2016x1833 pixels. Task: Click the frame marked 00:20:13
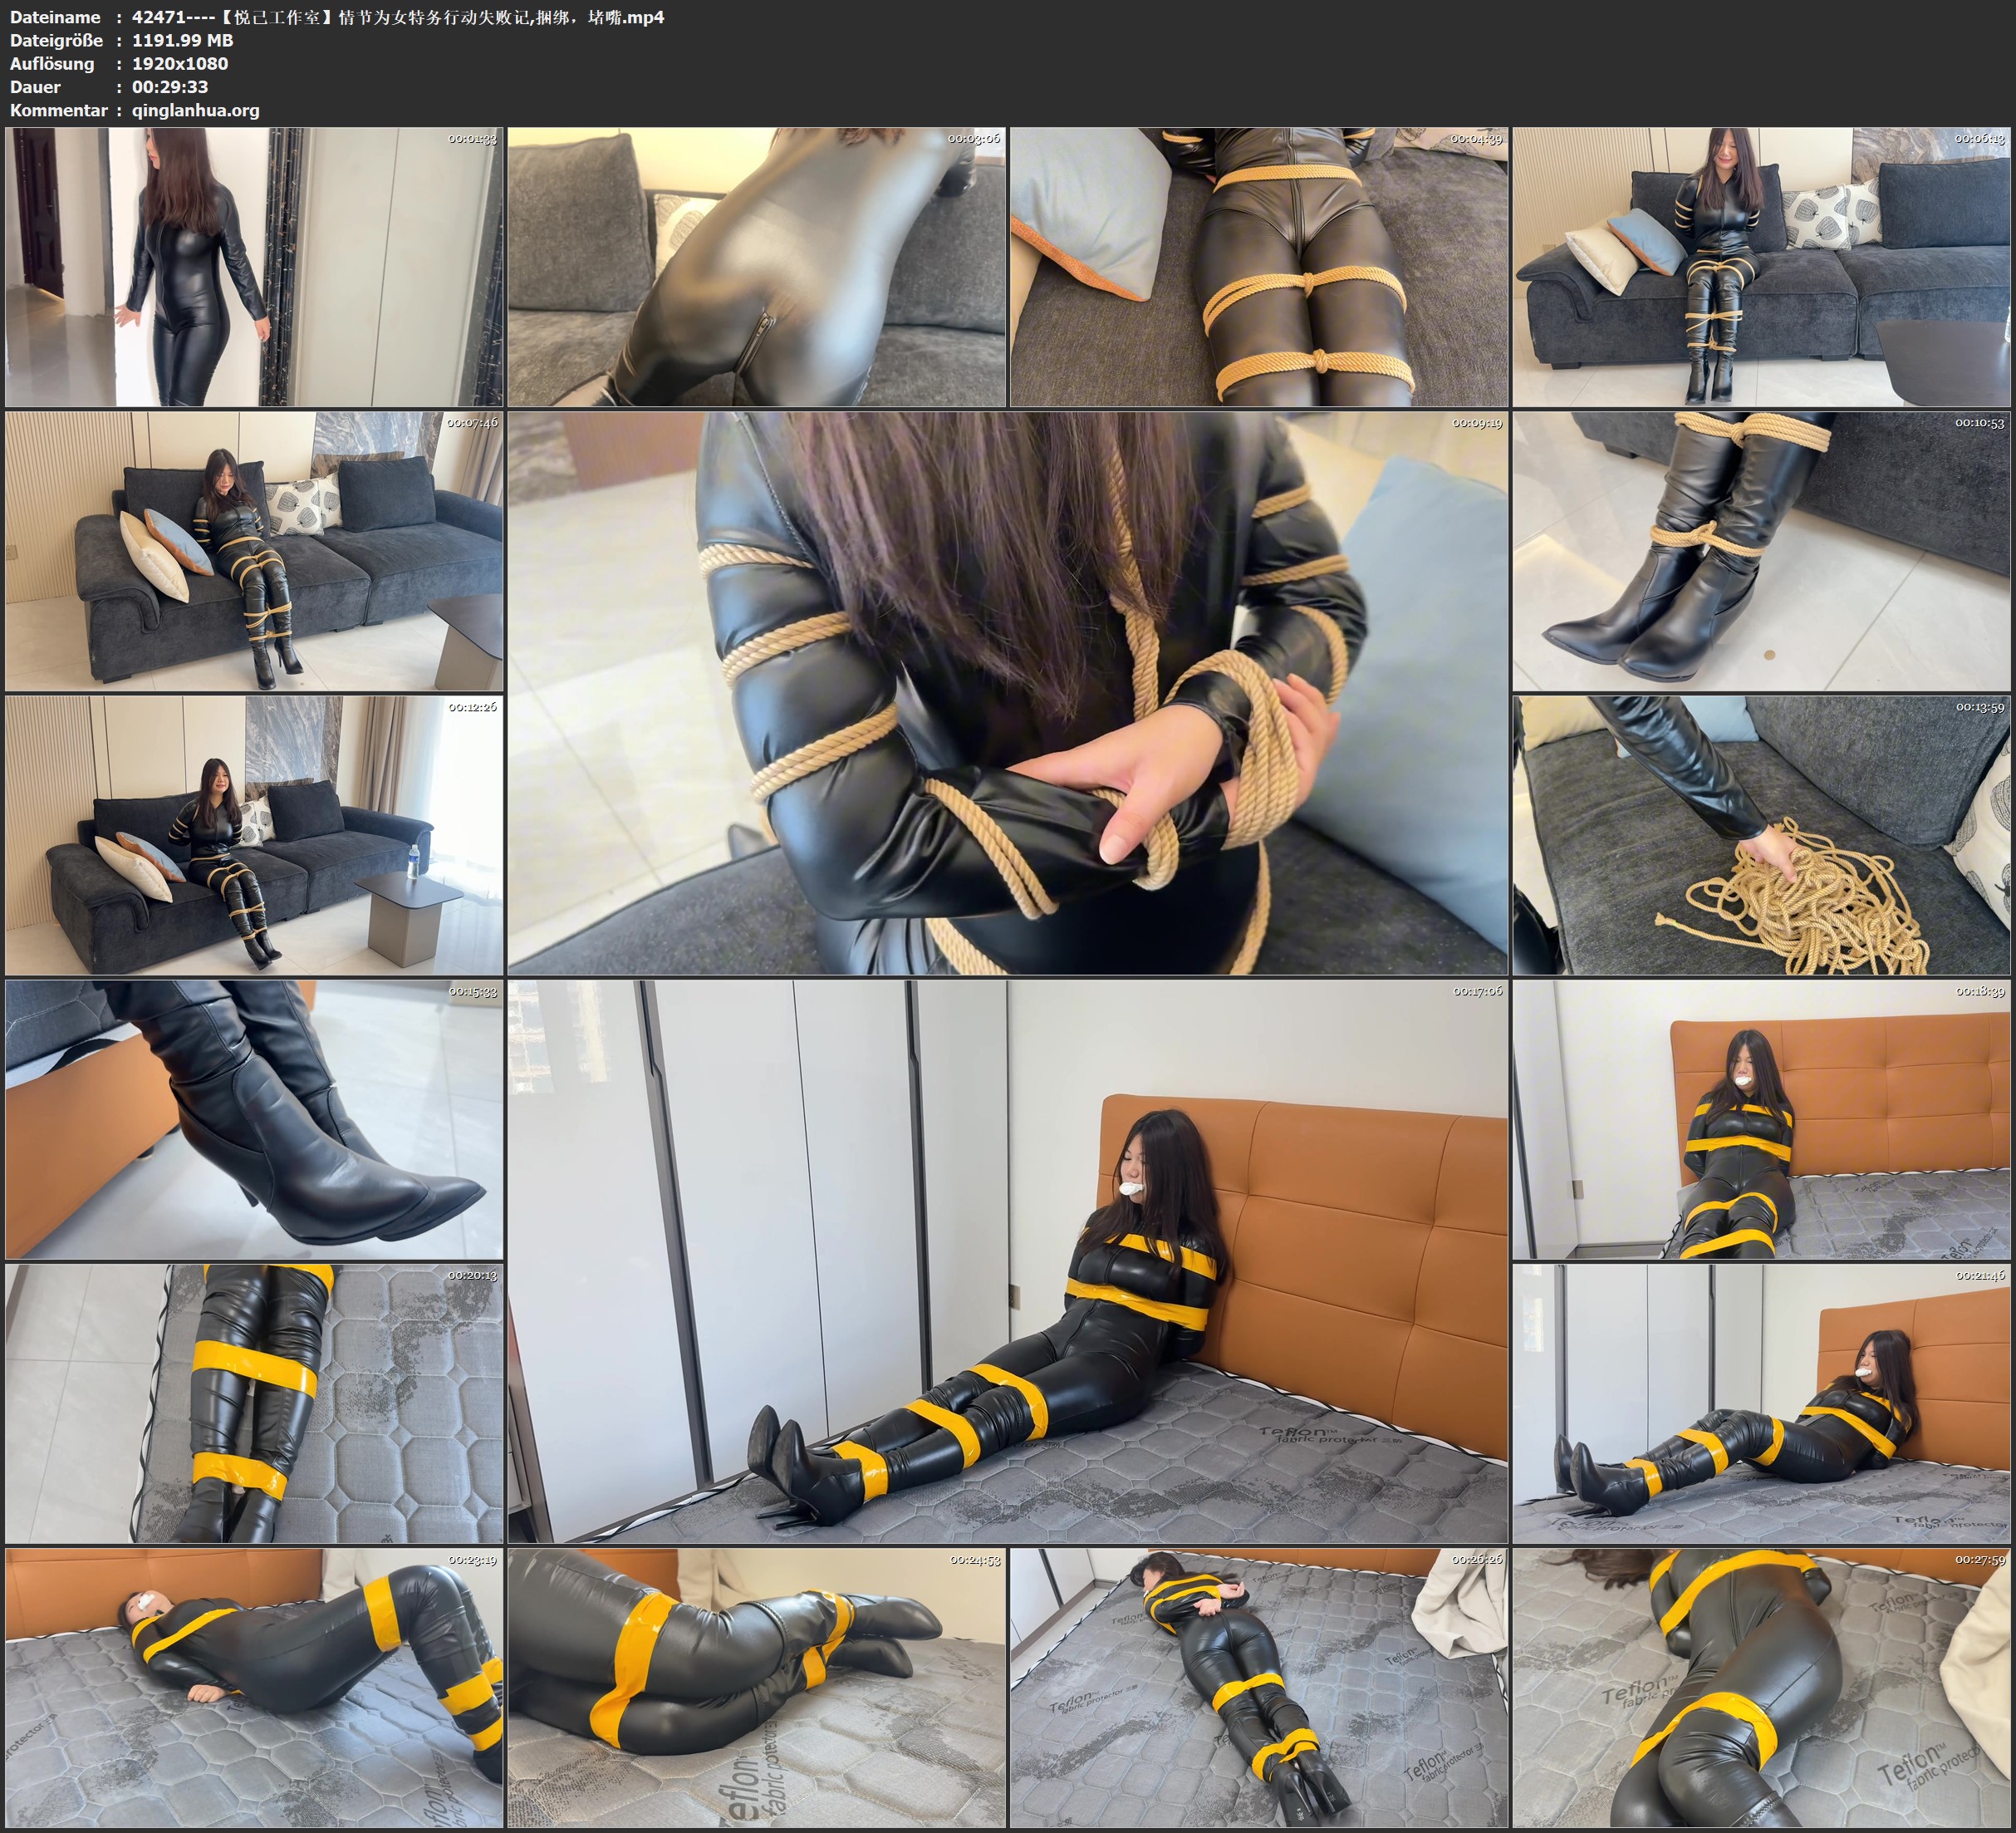(254, 1403)
